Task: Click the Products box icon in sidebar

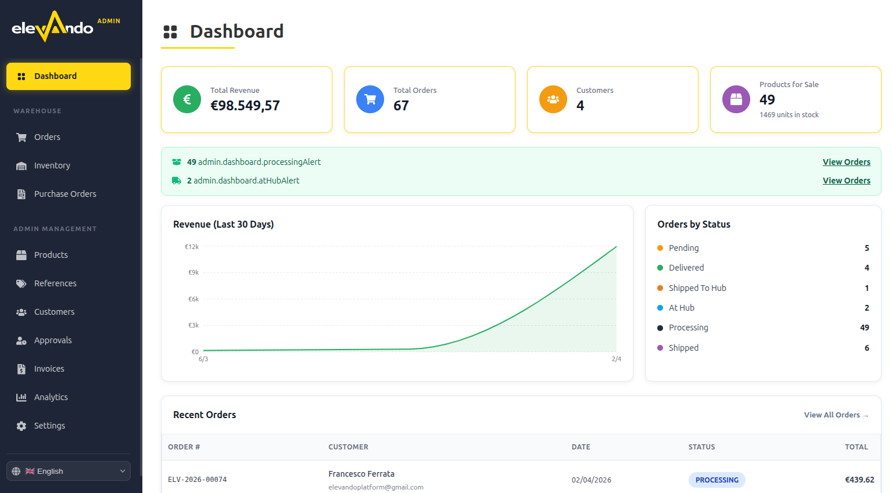Action: click(22, 255)
